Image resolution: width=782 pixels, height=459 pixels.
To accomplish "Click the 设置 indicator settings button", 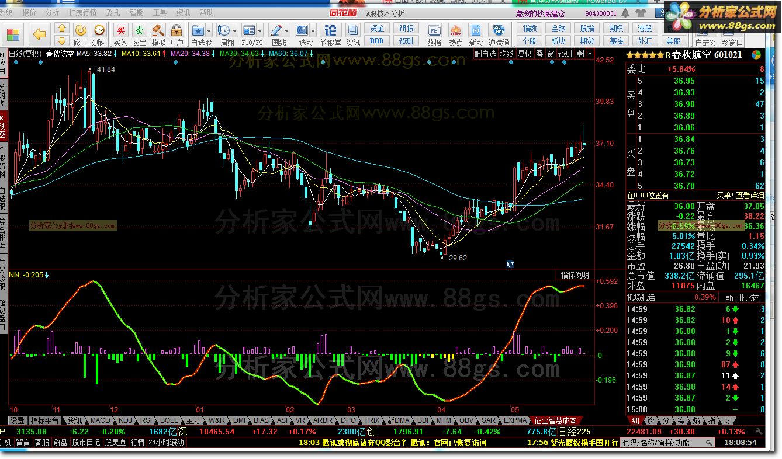I will tap(17, 420).
